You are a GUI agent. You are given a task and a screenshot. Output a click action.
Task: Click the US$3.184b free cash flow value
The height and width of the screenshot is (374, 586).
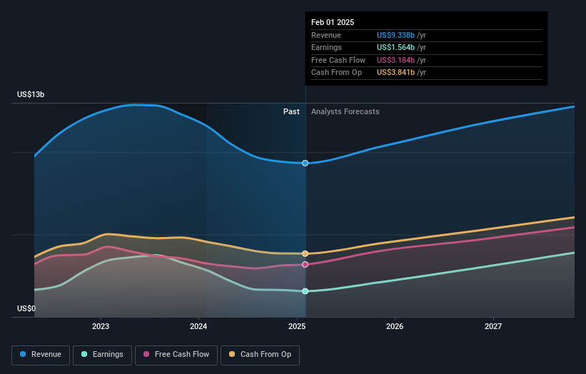click(395, 60)
